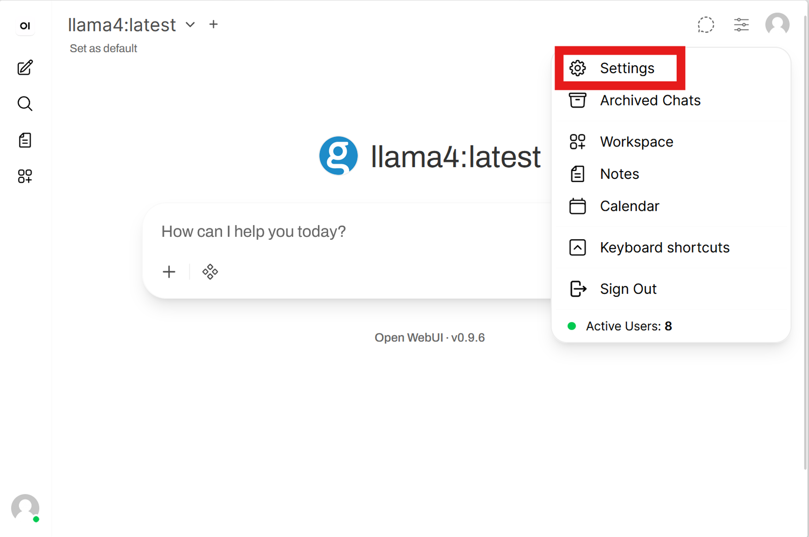Click the green active users status dot
Screen dimensions: 809x537
(572, 326)
